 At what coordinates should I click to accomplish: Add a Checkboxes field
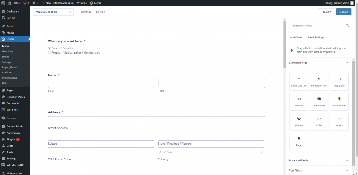coord(319,102)
